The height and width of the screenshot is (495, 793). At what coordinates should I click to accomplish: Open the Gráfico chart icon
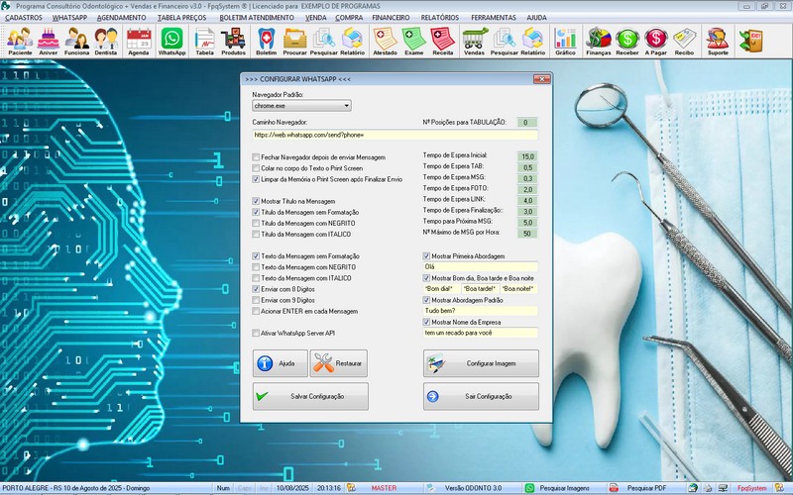(x=565, y=41)
